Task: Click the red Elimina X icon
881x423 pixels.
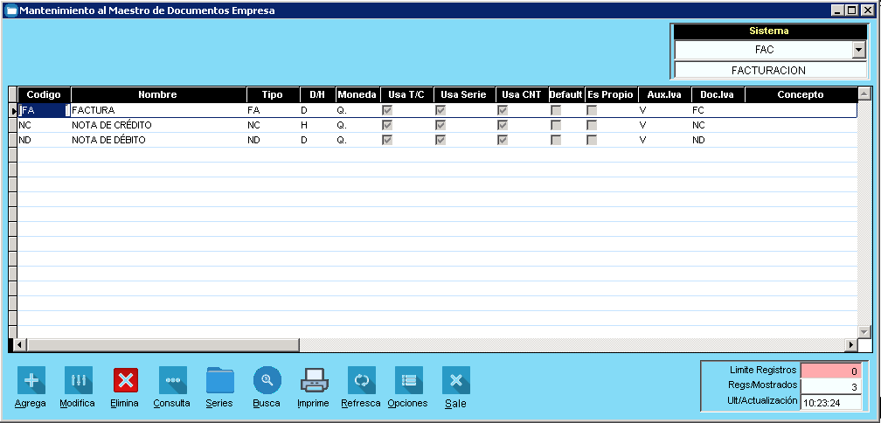Action: [x=126, y=380]
